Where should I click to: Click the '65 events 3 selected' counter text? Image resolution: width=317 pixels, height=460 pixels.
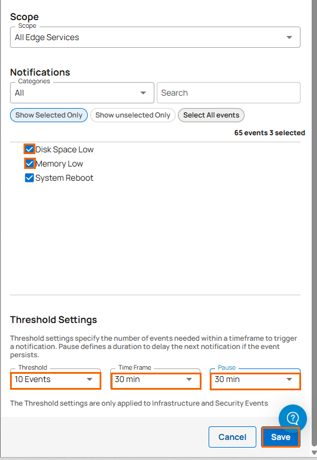pyautogui.click(x=270, y=133)
